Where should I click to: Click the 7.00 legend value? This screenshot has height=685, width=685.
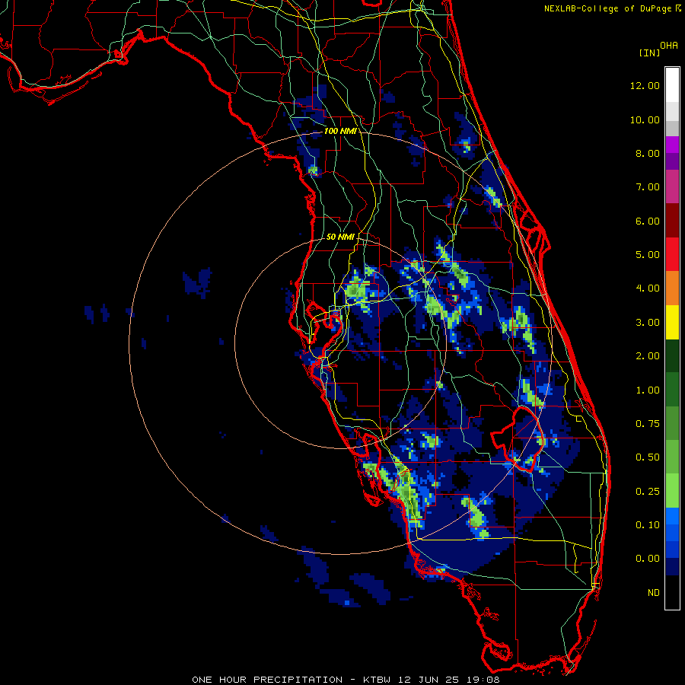[x=648, y=187]
